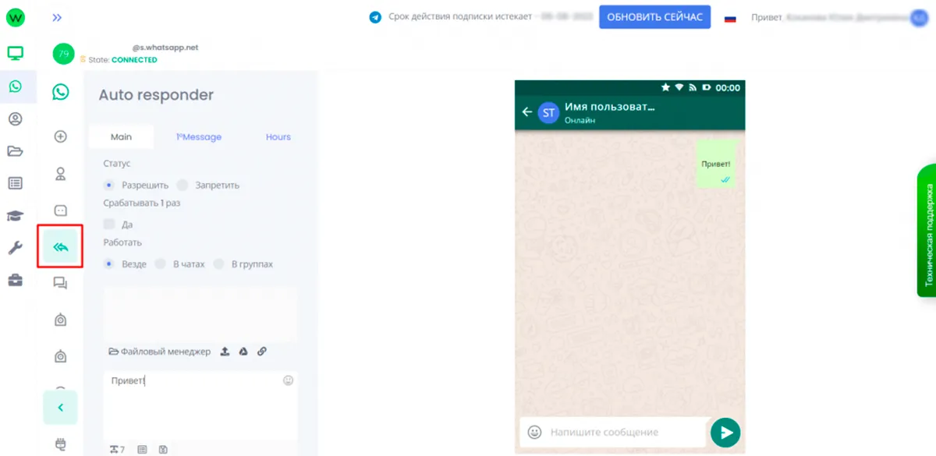The height and width of the screenshot is (456, 936).
Task: Open the Google Drive attachment icon
Action: click(243, 351)
